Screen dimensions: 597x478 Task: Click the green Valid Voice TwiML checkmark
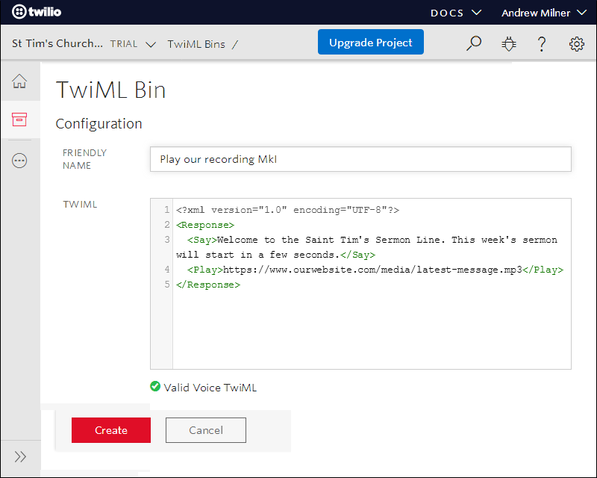(155, 387)
